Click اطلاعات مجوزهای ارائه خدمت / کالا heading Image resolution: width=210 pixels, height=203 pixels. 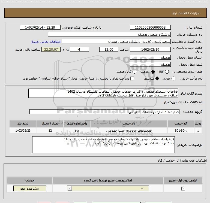tap(182, 160)
